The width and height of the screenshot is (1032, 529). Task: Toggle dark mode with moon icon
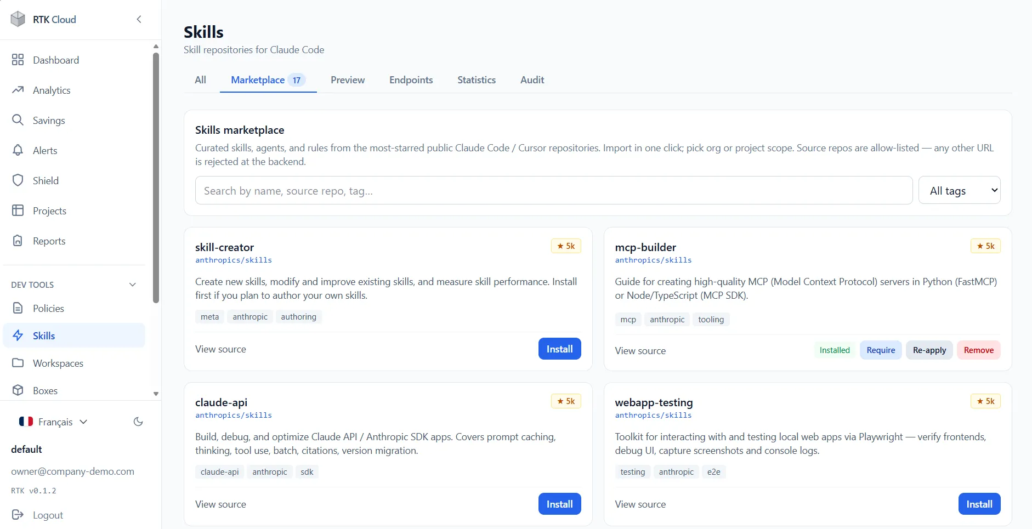[138, 422]
